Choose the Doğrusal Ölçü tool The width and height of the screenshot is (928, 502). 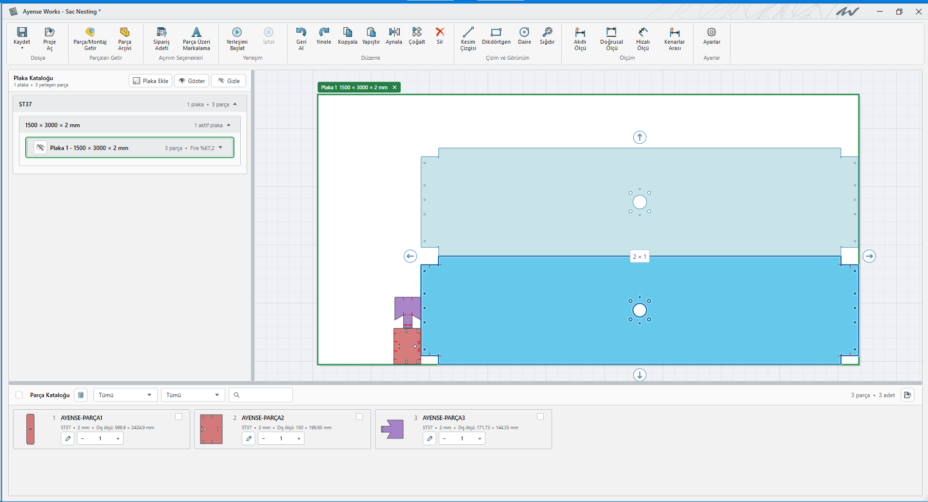click(611, 38)
